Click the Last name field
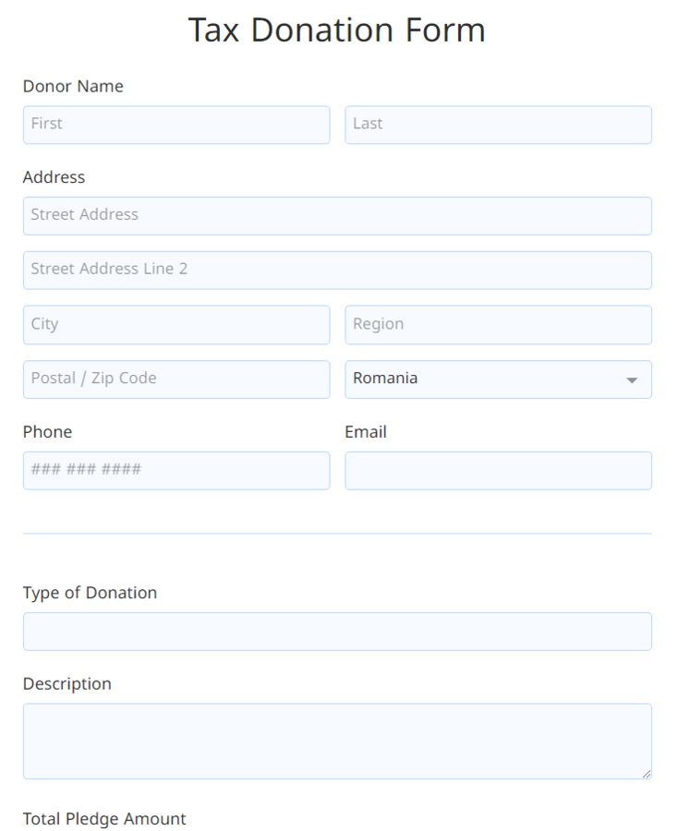 point(498,124)
